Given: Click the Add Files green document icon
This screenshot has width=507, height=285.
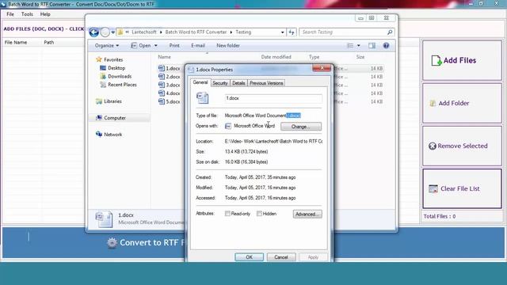Looking at the screenshot, I should [436, 60].
